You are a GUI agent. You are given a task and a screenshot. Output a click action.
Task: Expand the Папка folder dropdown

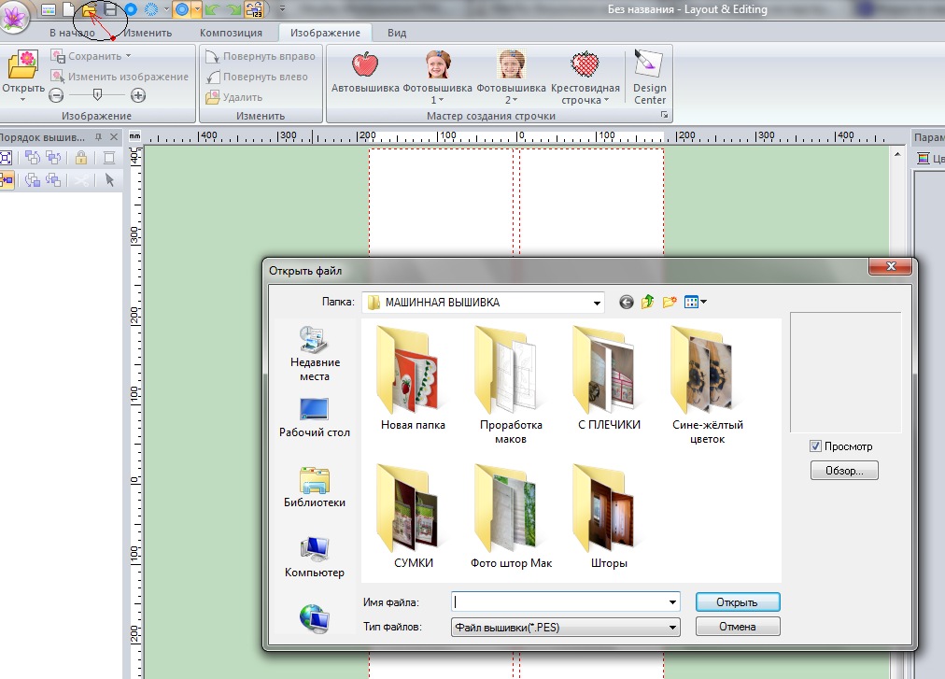597,303
